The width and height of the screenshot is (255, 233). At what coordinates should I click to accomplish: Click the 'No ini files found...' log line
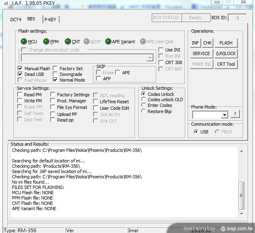point(31,182)
